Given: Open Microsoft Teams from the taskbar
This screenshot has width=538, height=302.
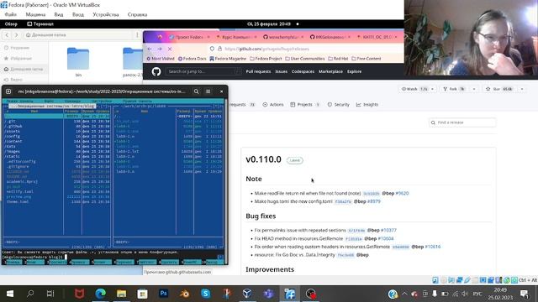Looking at the screenshot, I should [x=268, y=294].
